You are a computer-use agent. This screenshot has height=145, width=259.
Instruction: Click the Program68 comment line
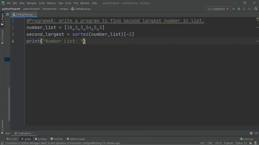click(x=115, y=21)
